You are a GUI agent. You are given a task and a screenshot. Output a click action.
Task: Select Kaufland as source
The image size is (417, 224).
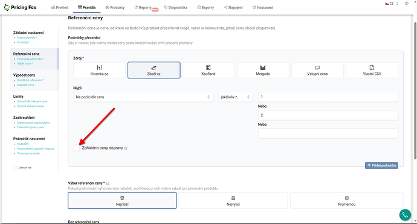coord(208,70)
